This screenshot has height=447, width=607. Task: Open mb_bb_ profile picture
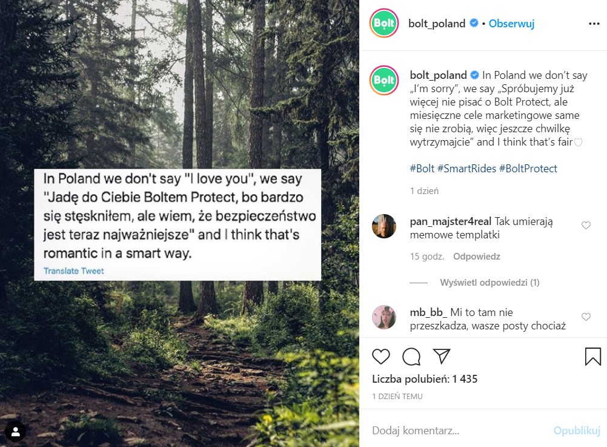pyautogui.click(x=384, y=317)
